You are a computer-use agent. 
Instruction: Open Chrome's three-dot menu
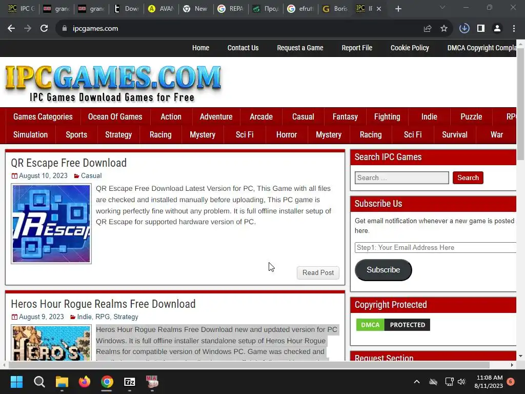point(514,29)
